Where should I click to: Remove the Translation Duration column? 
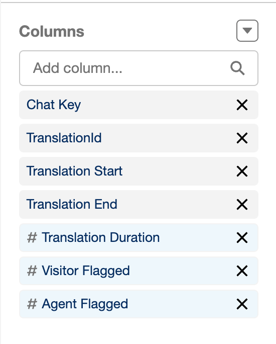[242, 237]
